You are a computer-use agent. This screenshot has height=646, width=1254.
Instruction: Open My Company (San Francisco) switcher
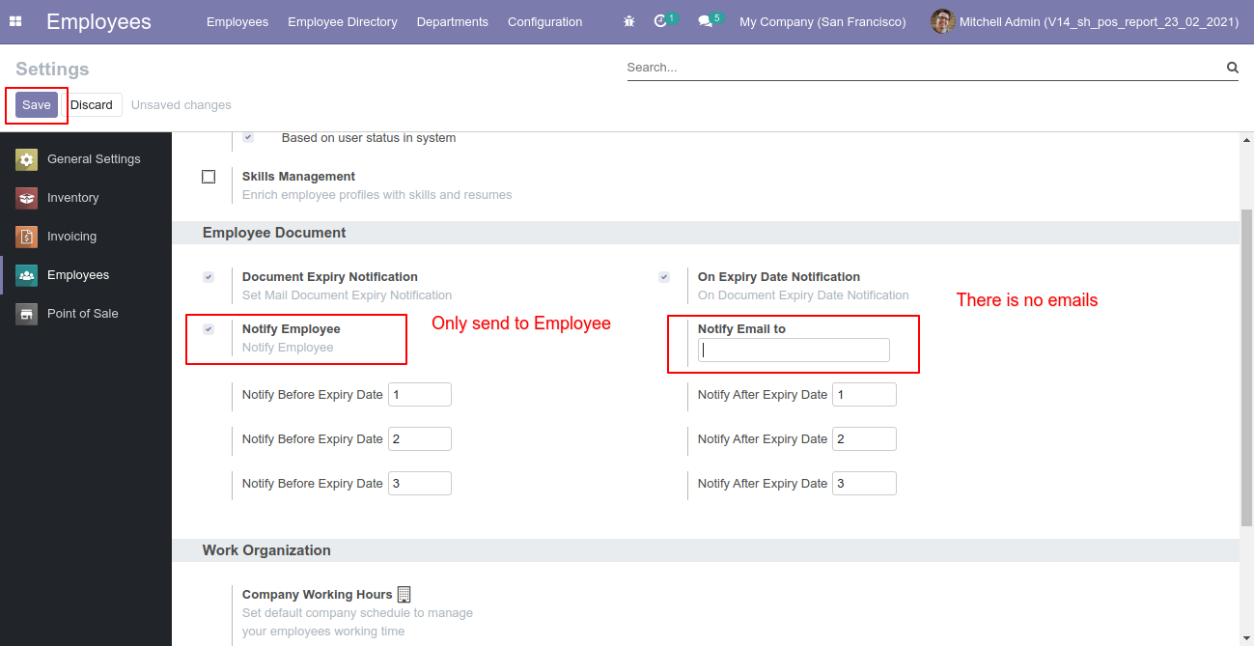click(x=822, y=21)
